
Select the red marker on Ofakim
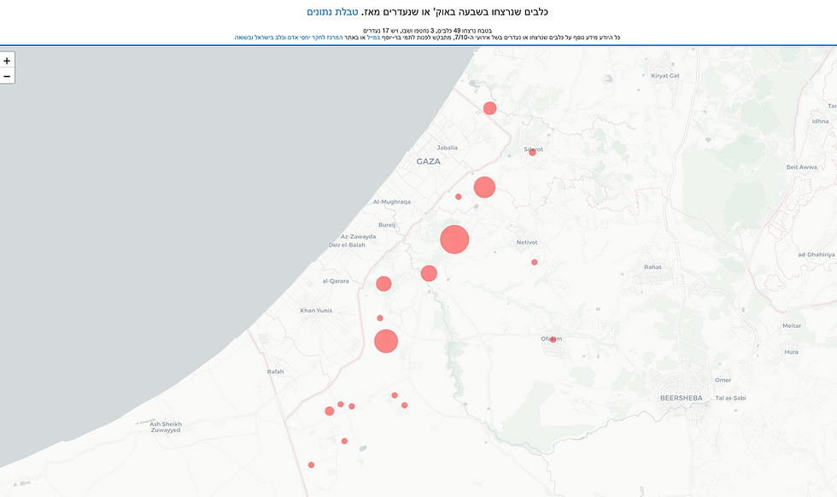[x=553, y=340]
